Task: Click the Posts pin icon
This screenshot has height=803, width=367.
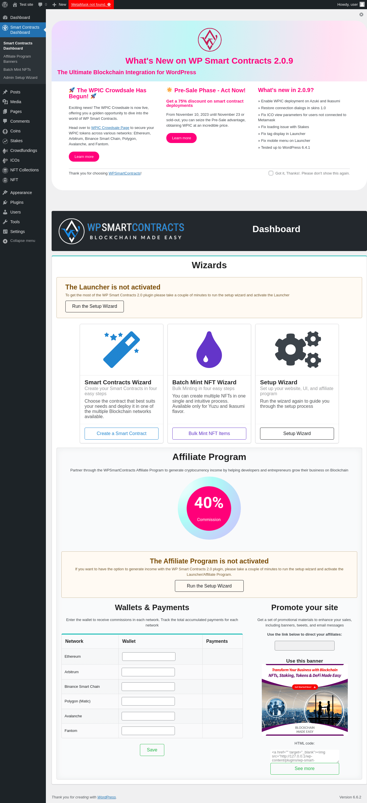Action: (x=5, y=92)
